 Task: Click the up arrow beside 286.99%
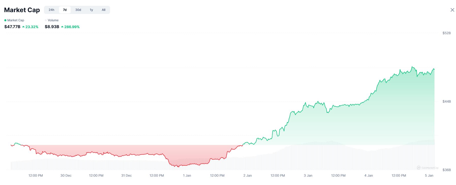click(x=62, y=27)
